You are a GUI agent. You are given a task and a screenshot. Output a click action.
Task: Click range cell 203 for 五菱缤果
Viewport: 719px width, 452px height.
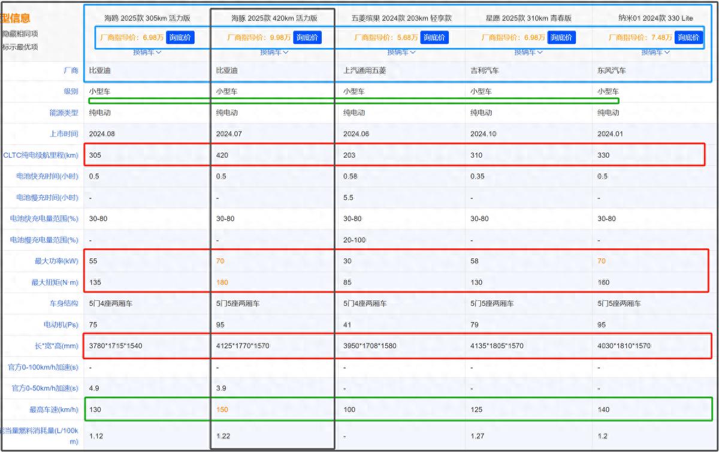(349, 155)
